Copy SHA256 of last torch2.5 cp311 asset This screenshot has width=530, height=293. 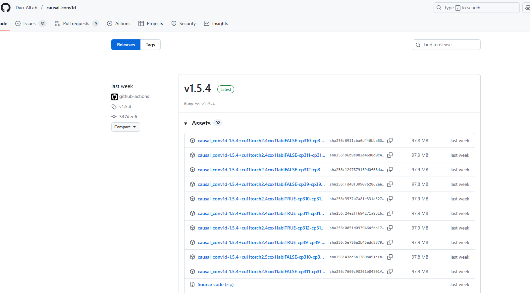pyautogui.click(x=390, y=272)
